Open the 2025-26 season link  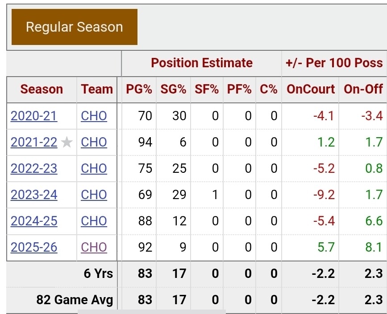(34, 248)
